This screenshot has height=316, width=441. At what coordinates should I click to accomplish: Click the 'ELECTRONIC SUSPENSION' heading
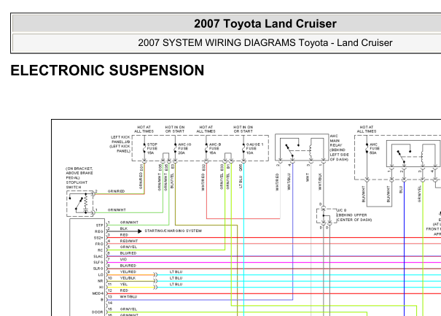tap(107, 70)
